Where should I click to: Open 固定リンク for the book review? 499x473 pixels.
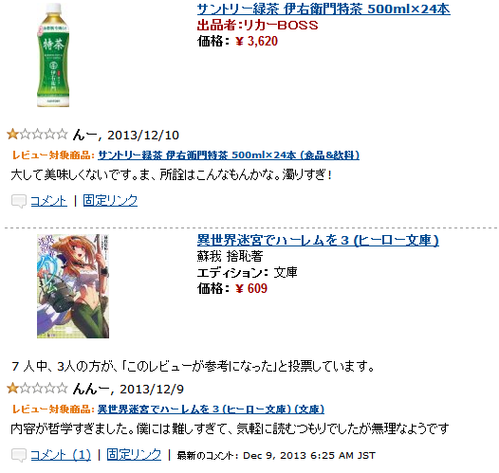point(134,455)
